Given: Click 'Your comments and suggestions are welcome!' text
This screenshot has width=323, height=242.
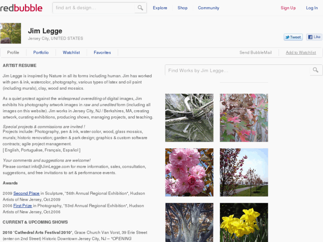Looking at the screenshot, I should point(47,160).
